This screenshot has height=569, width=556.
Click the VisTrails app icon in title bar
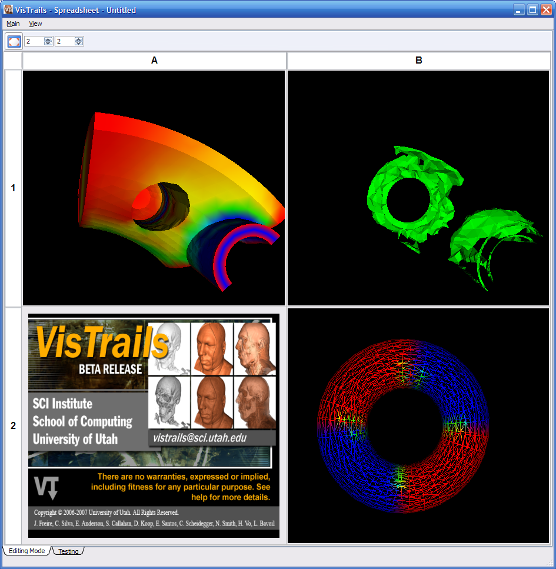(x=8, y=10)
